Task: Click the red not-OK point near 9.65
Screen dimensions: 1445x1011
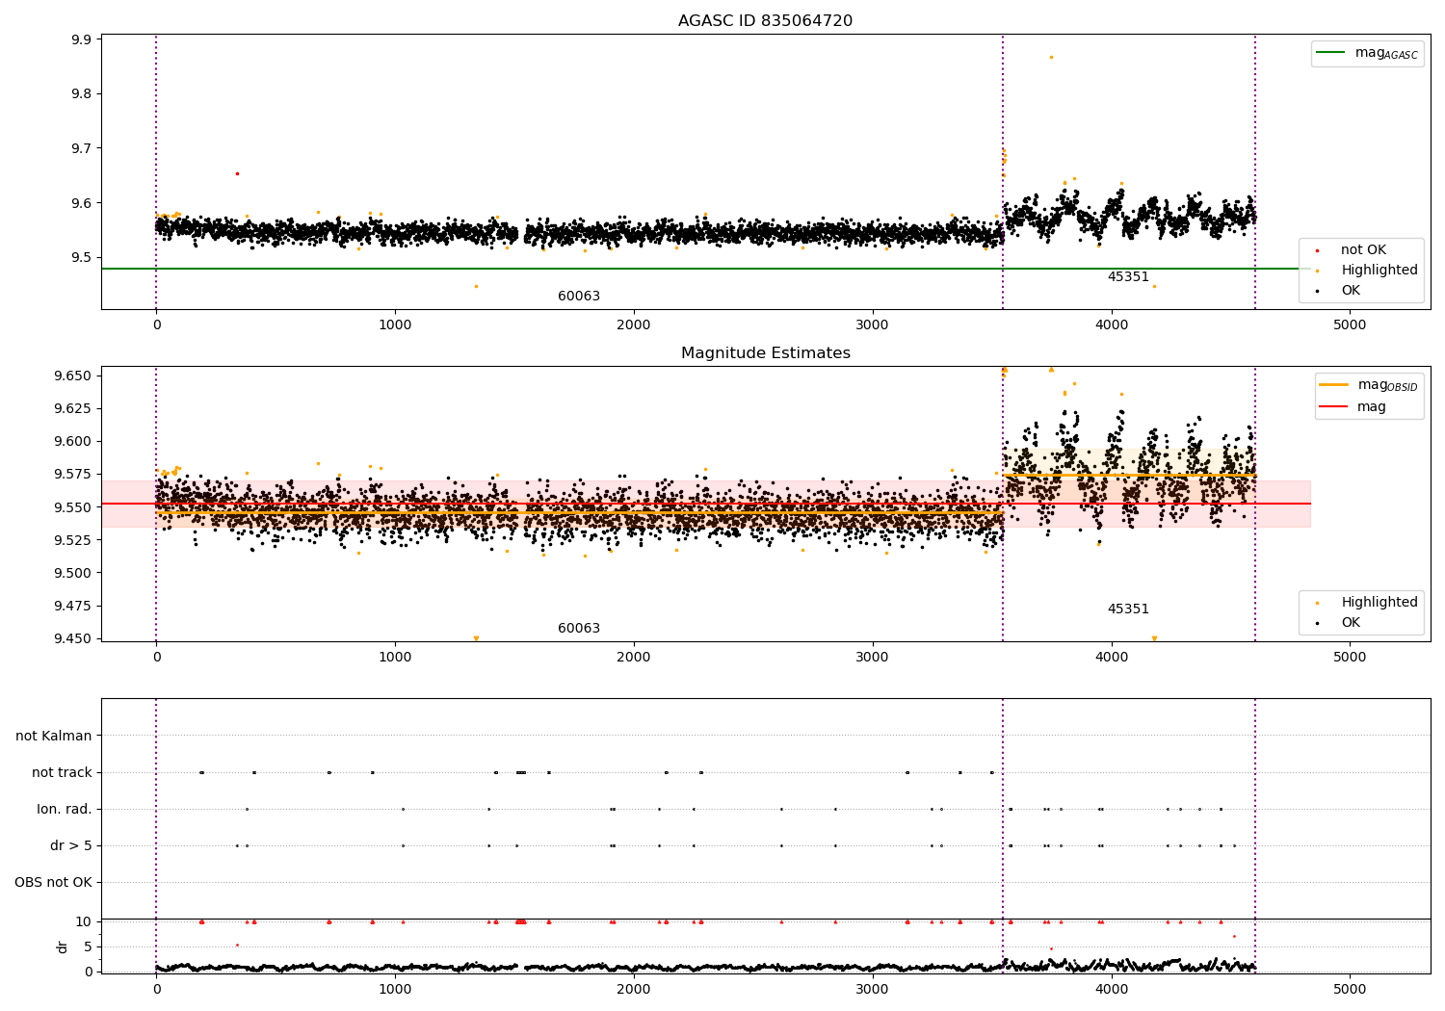Action: (x=237, y=173)
